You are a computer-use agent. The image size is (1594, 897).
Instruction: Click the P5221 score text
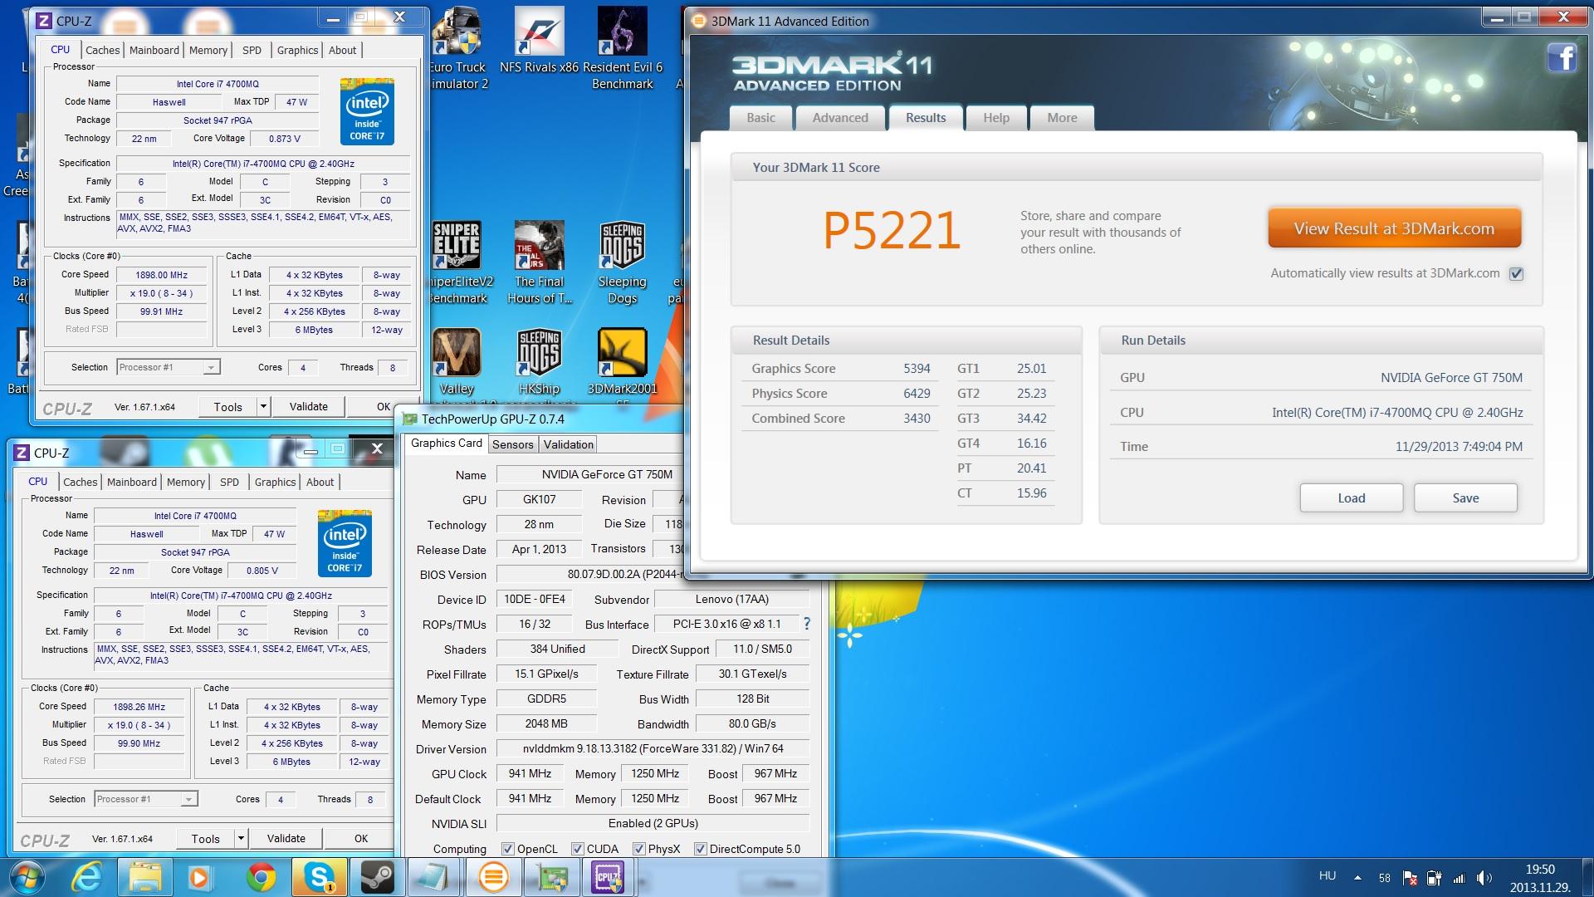point(892,230)
